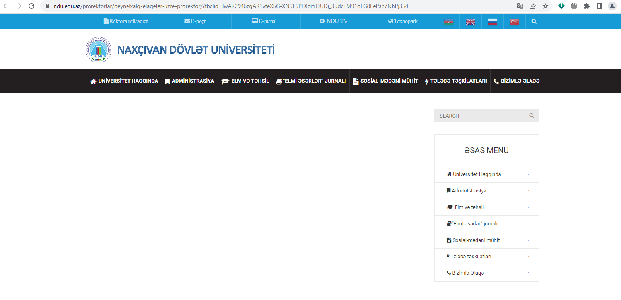Share this page via the share icon
The image size is (621, 300).
(533, 6)
